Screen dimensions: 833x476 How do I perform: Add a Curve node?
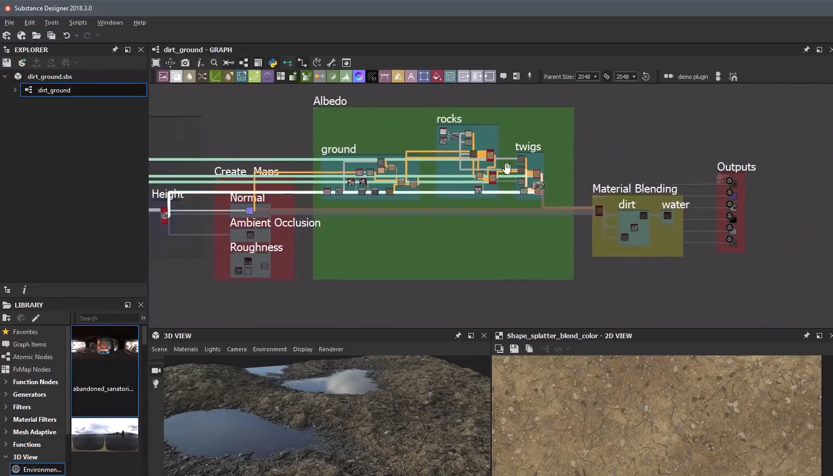[x=215, y=76]
